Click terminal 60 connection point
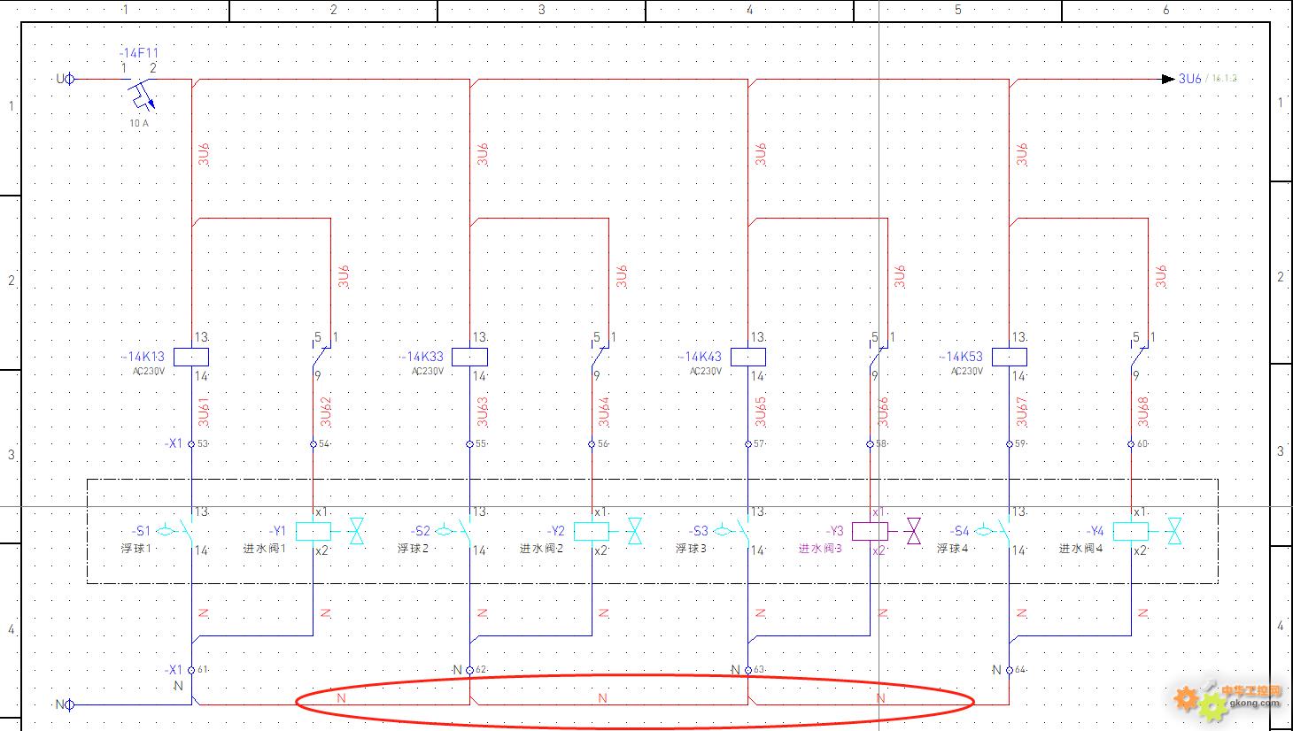1293x731 pixels. pos(1131,444)
